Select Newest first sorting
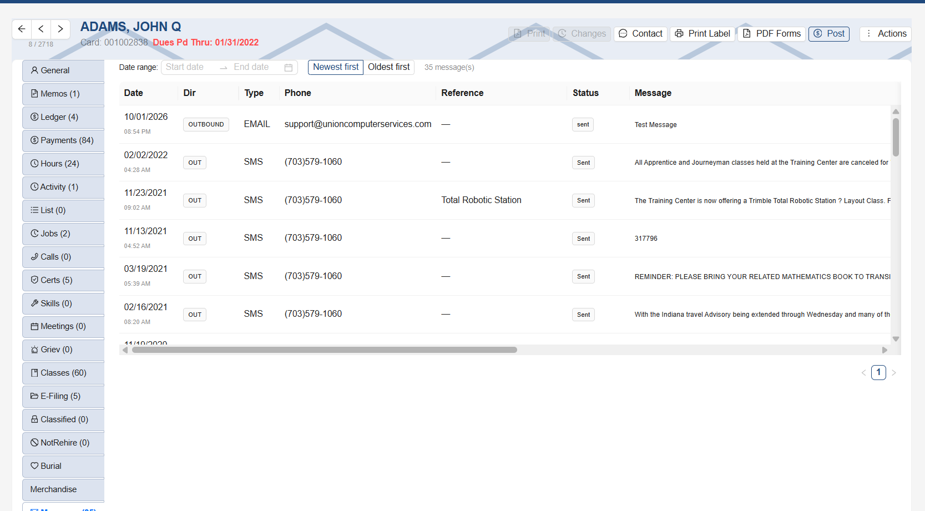Viewport: 925px width, 511px height. pos(336,67)
